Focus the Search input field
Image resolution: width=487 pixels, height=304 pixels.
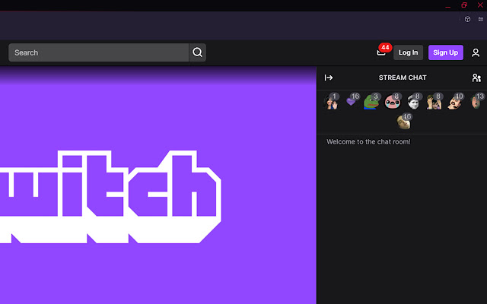98,52
